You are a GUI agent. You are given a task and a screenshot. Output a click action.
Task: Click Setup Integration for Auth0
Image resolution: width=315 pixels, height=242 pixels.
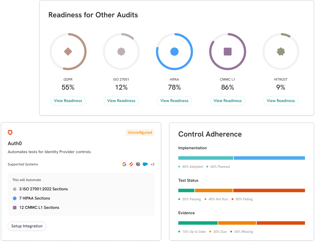(x=27, y=226)
